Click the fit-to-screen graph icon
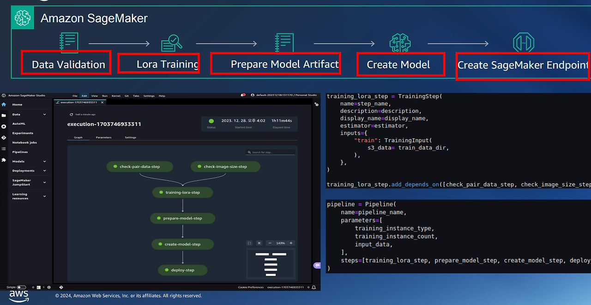Image resolution: width=591 pixels, height=305 pixels. [249, 243]
